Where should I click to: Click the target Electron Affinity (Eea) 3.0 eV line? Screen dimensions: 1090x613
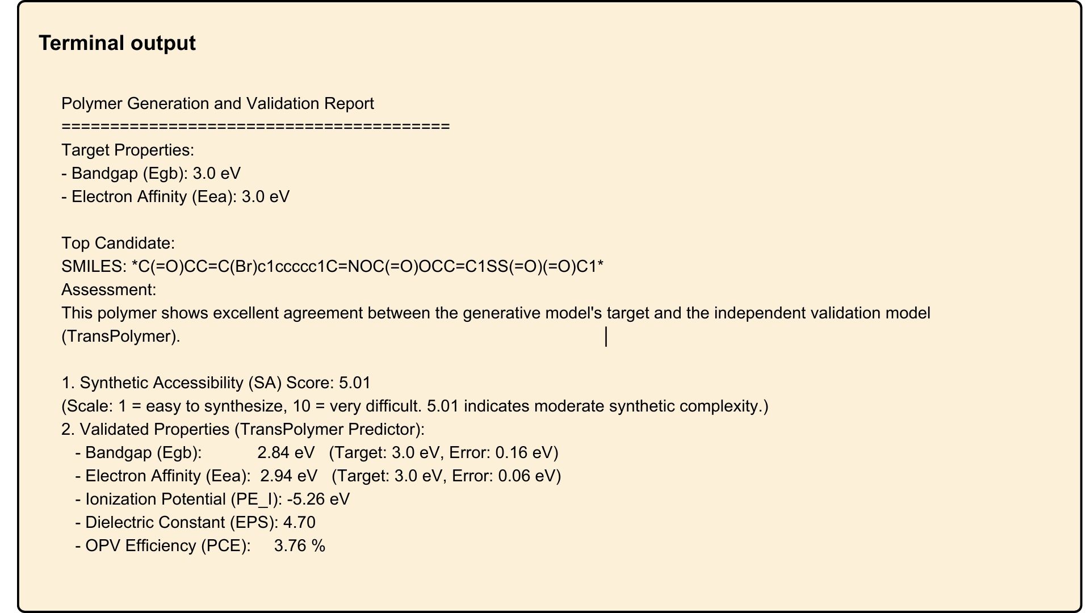pos(175,197)
